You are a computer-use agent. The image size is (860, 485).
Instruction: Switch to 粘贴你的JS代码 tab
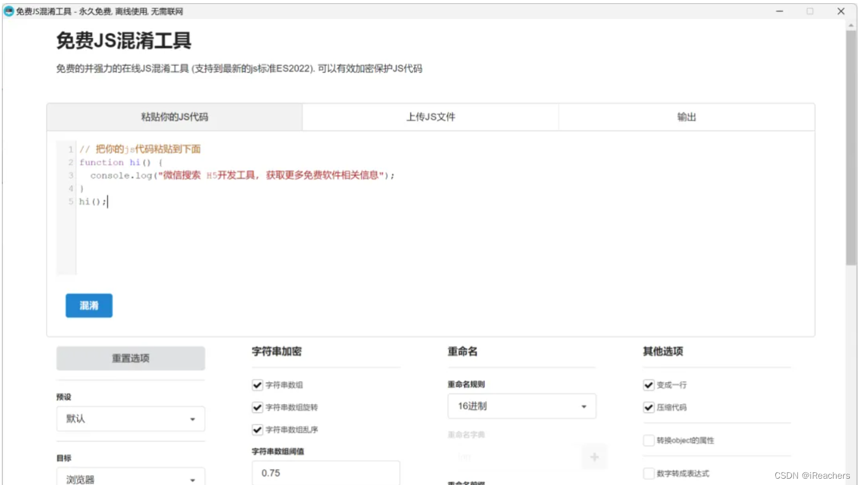coord(175,117)
